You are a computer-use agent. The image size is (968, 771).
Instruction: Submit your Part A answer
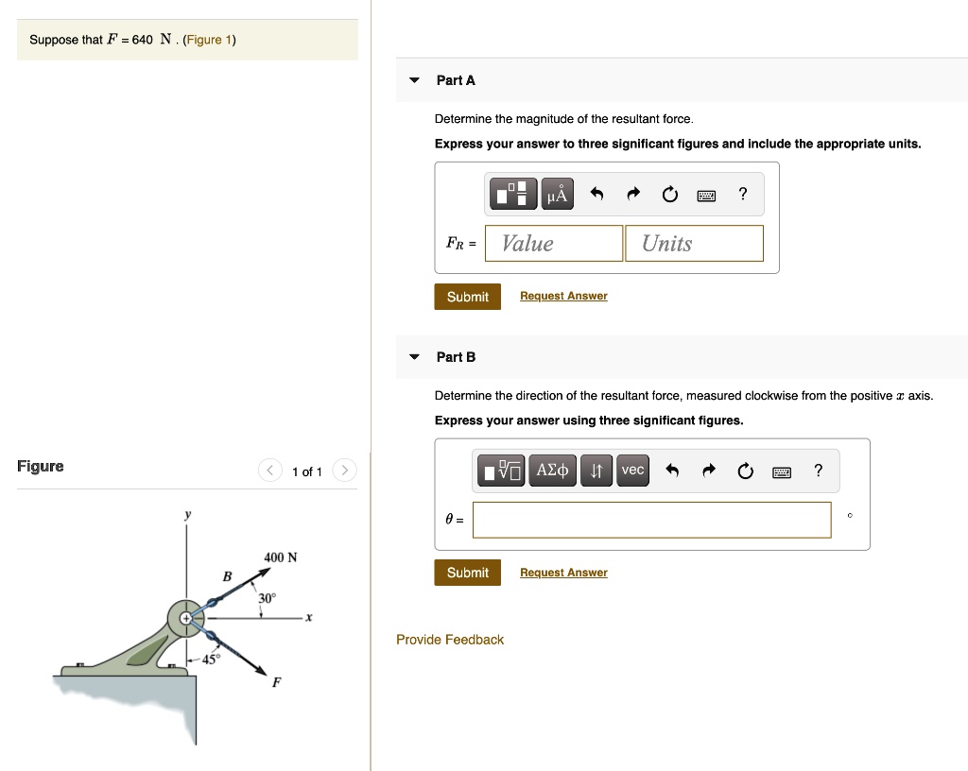point(467,296)
